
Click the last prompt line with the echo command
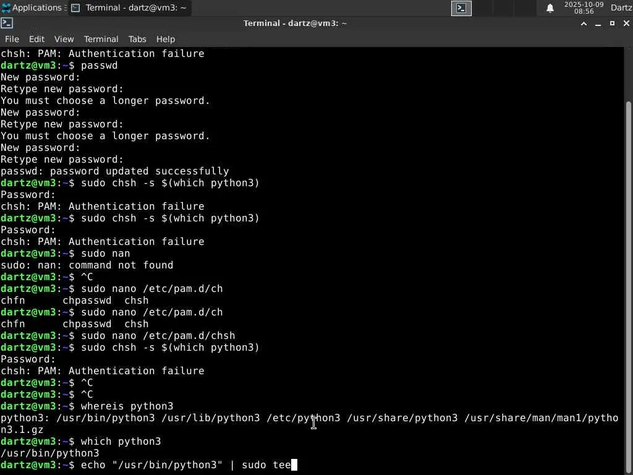tap(185, 464)
